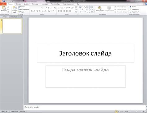Image resolution: width=147 pixels, height=113 pixels.
Task: Click the Copy icon in clipboard group
Action: (8, 10)
